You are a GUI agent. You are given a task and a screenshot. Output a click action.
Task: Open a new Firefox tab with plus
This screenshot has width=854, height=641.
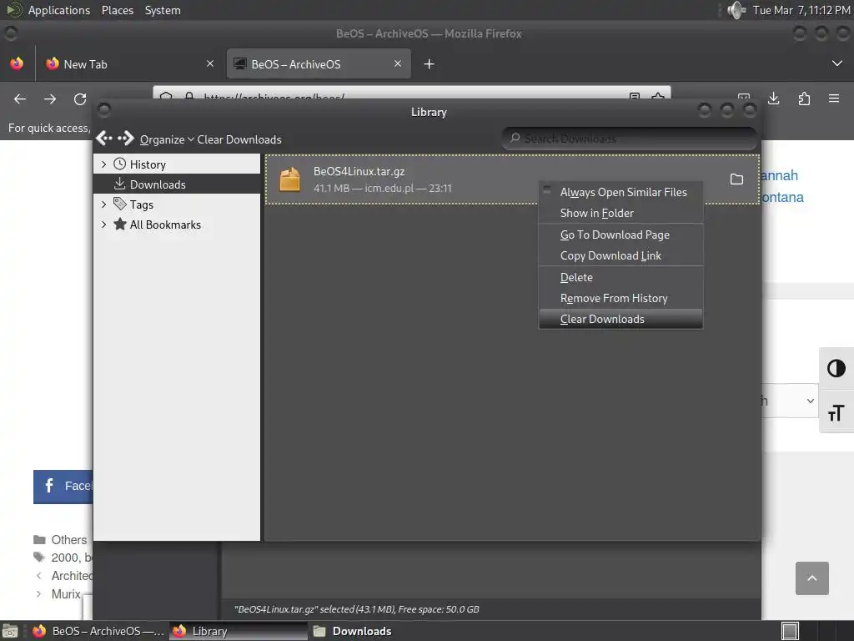(x=429, y=64)
